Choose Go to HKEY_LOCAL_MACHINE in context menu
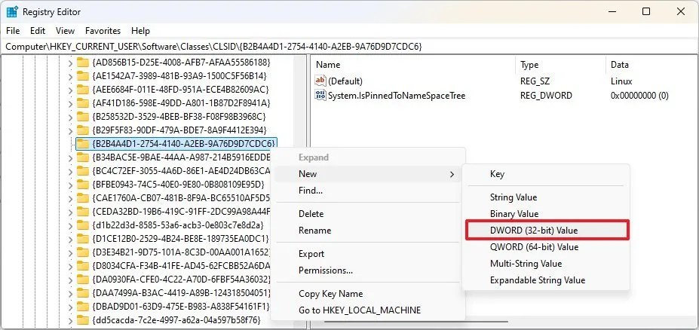The height and width of the screenshot is (330, 699). click(368, 310)
